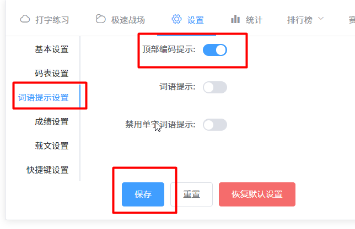Enable the 词语提示 switch
The image size is (355, 229).
point(215,87)
